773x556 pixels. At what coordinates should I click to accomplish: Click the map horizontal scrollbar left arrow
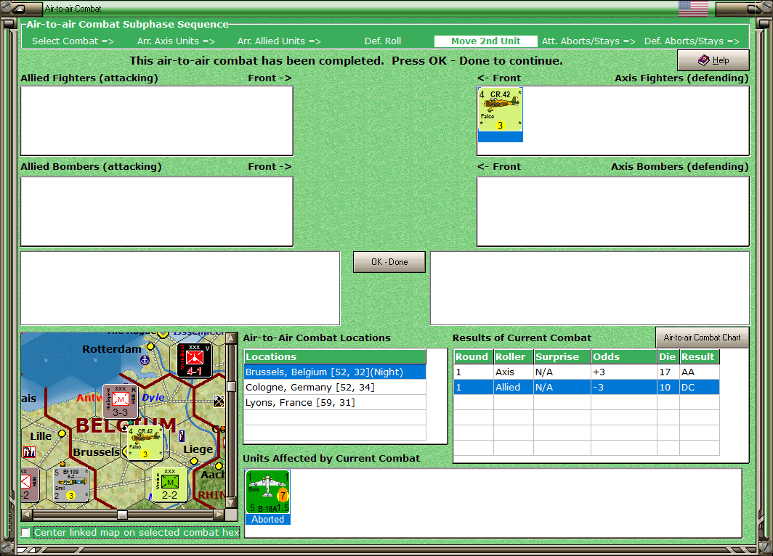coord(27,515)
